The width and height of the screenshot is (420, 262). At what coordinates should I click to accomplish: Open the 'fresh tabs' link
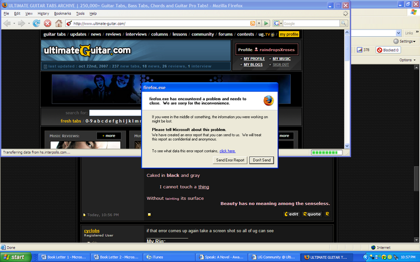(x=71, y=121)
